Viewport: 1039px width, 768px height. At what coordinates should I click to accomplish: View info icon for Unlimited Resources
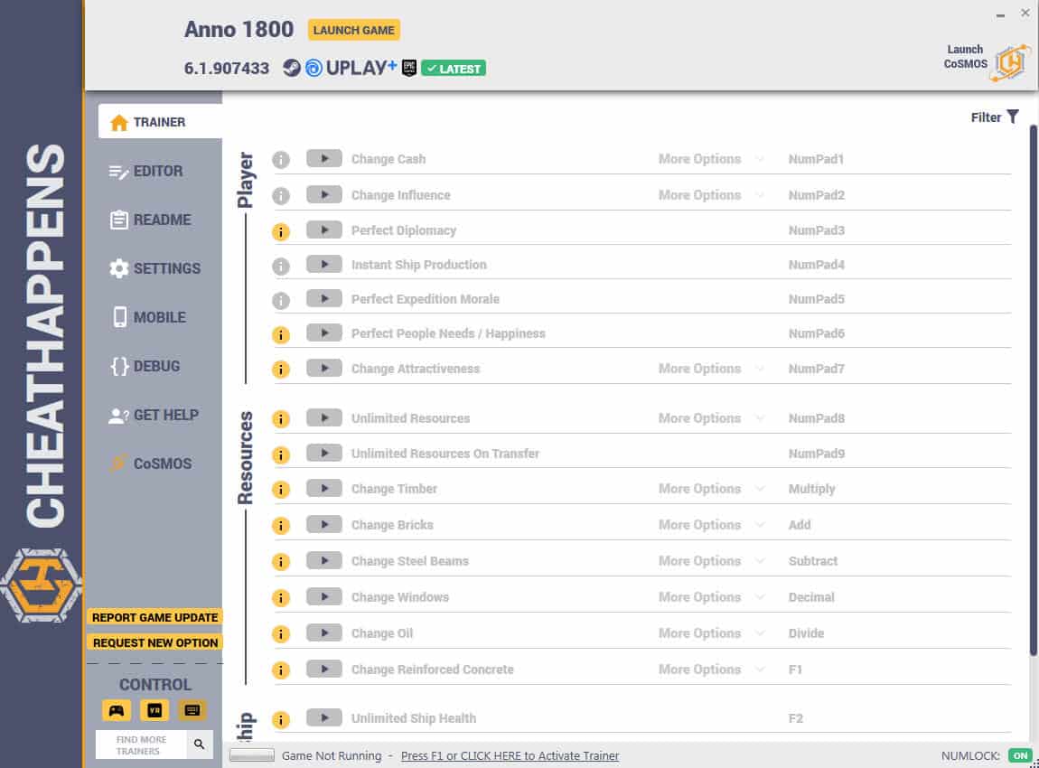click(281, 419)
